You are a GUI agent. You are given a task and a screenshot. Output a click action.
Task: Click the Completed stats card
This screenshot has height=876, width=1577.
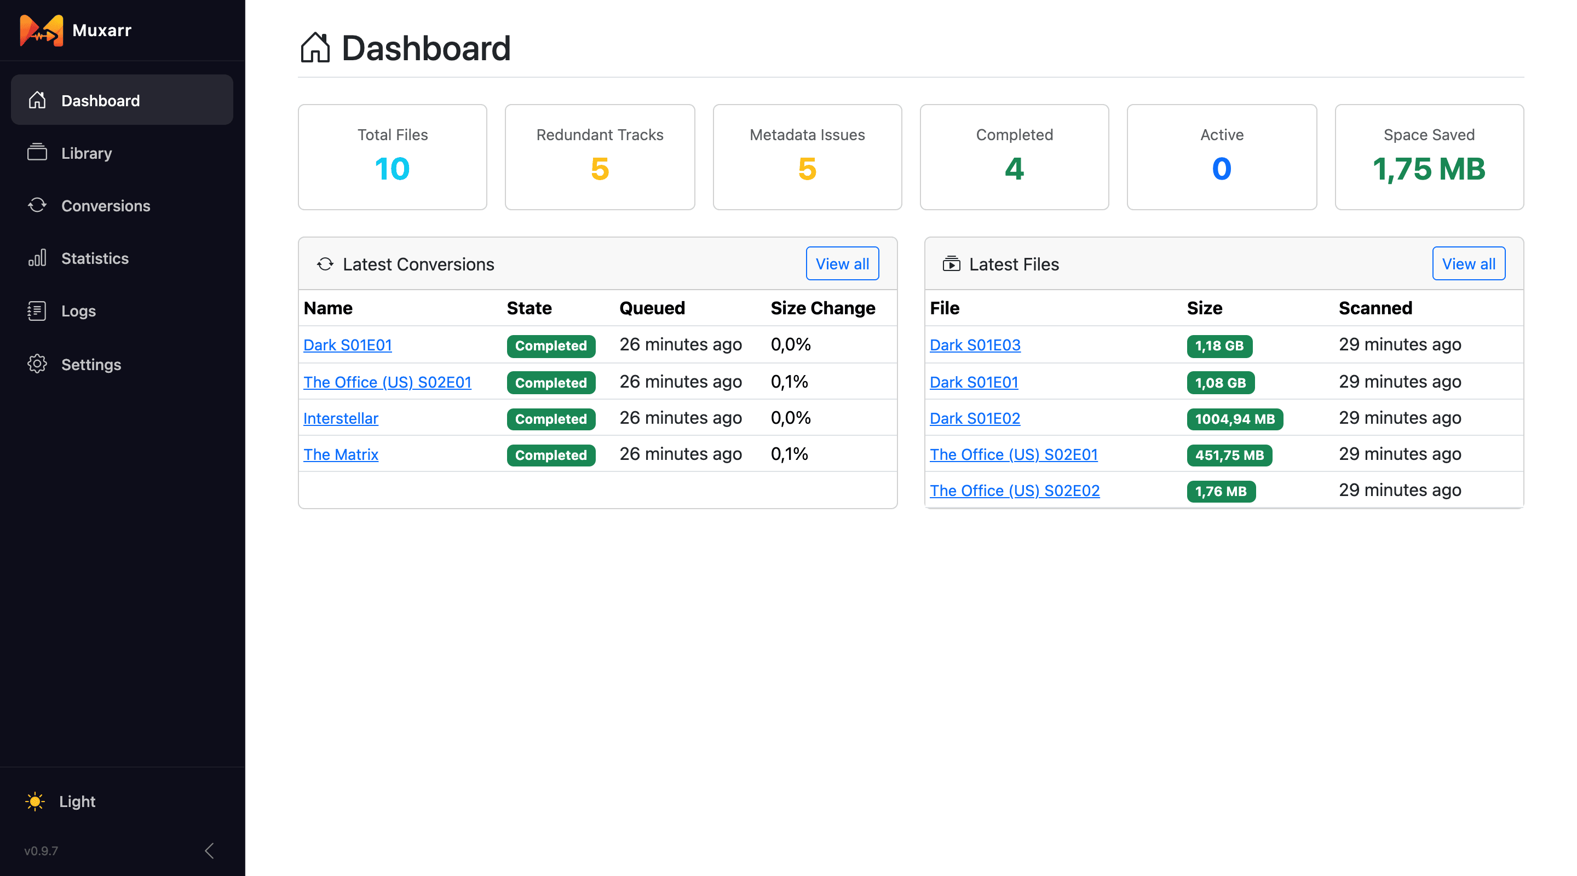pos(1015,157)
